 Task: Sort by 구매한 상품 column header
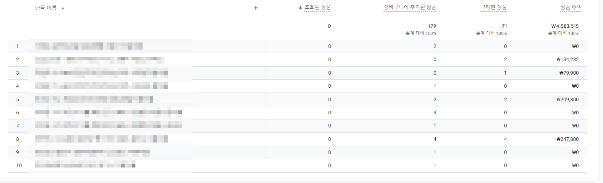(493, 7)
